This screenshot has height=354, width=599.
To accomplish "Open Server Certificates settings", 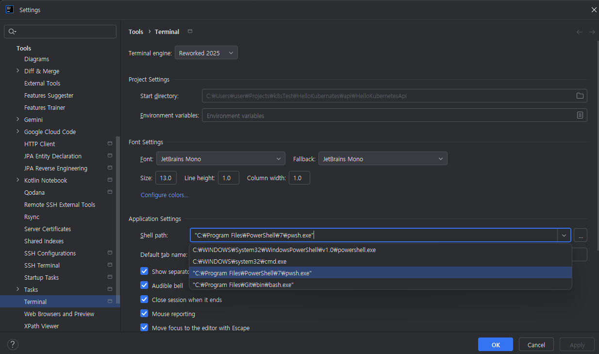I will [x=48, y=229].
